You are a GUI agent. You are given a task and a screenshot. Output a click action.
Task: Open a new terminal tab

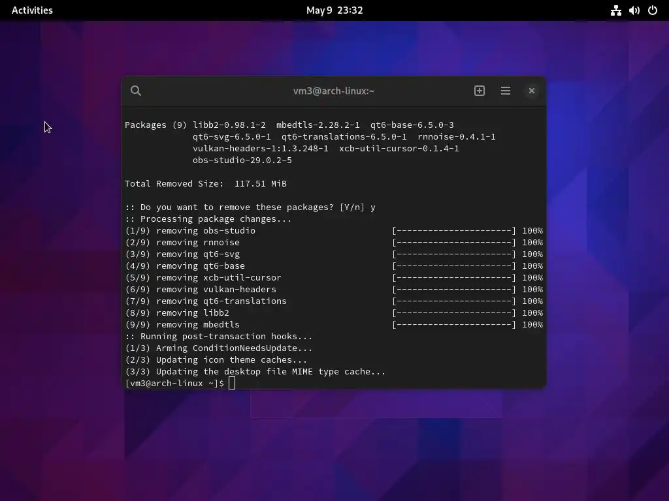(480, 91)
